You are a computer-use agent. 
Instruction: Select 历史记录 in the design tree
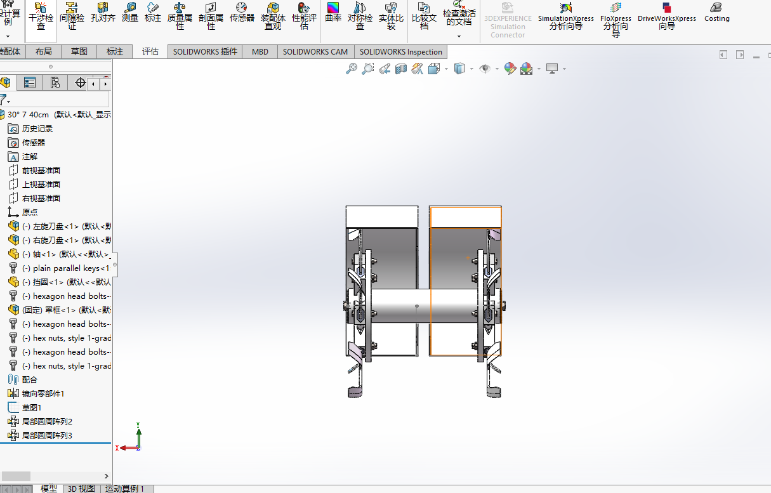click(x=37, y=128)
